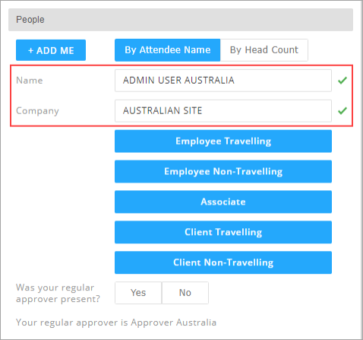The height and width of the screenshot is (340, 363).
Task: Click the green checkmark beside Name field
Action: coord(342,81)
